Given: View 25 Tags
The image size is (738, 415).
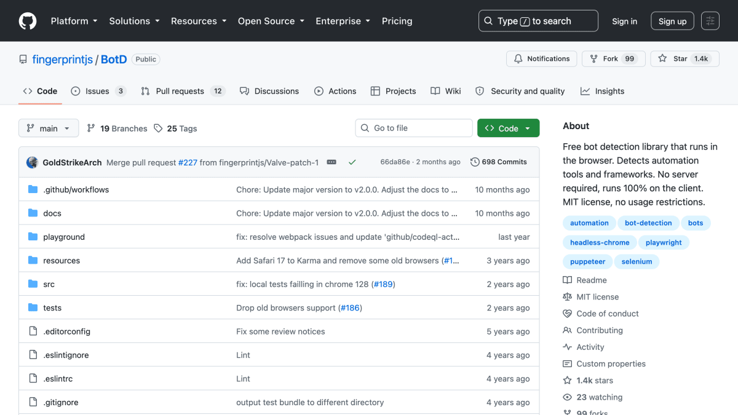Looking at the screenshot, I should pos(175,128).
